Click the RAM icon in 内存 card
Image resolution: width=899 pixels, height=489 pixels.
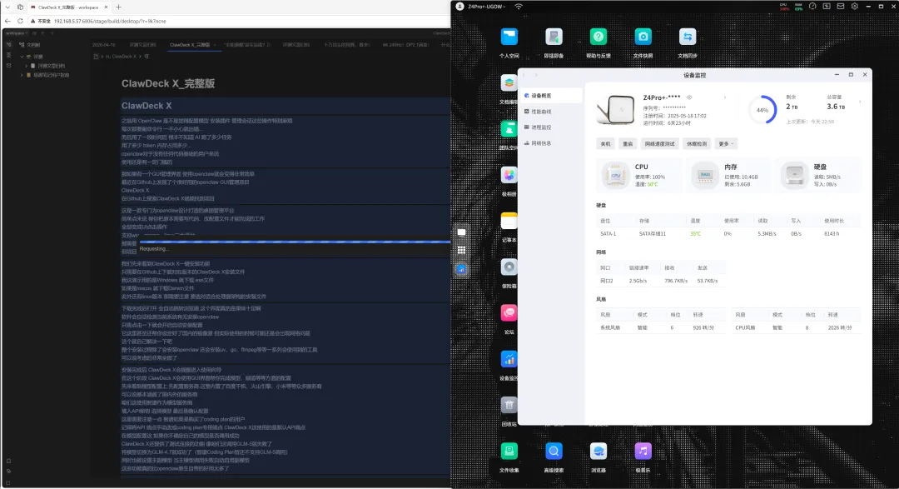pyautogui.click(x=705, y=175)
